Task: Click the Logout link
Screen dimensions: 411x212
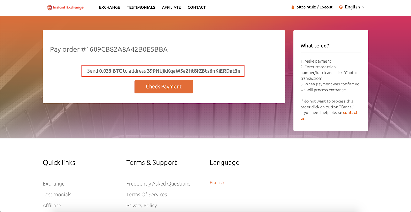Action: (326, 7)
